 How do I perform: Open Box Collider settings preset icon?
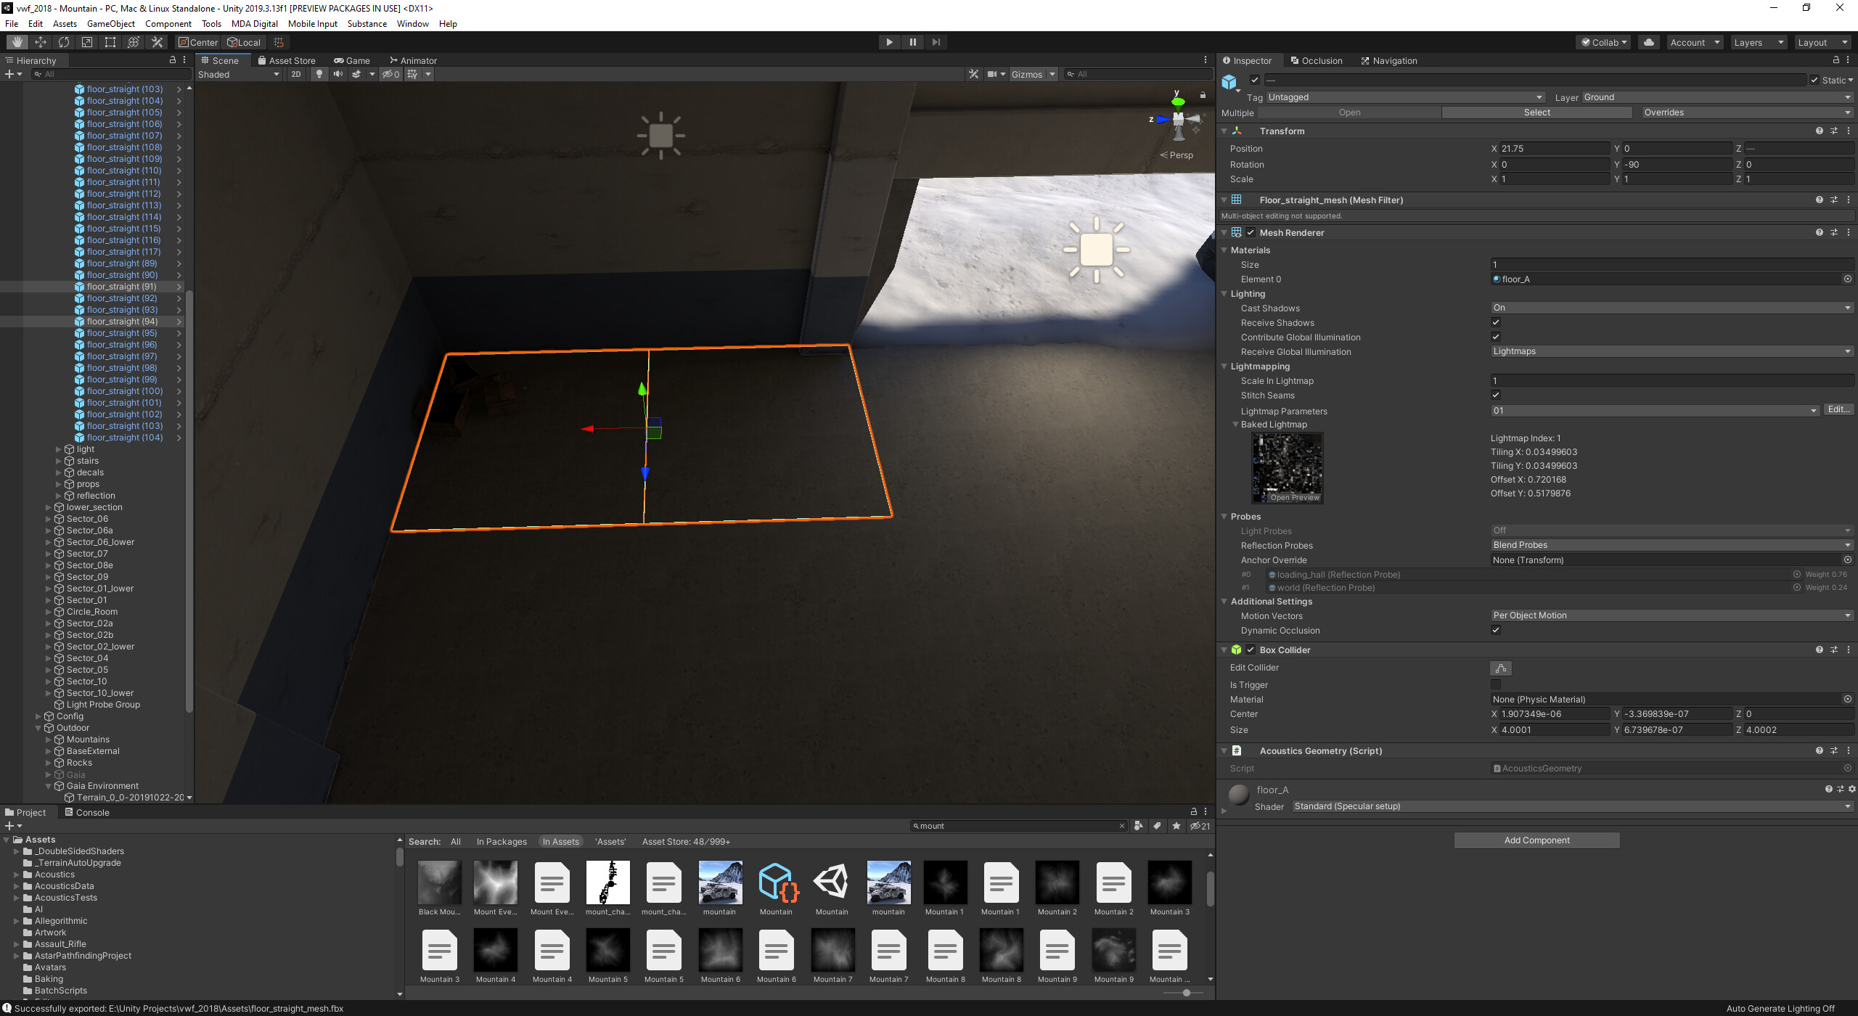pyautogui.click(x=1833, y=650)
